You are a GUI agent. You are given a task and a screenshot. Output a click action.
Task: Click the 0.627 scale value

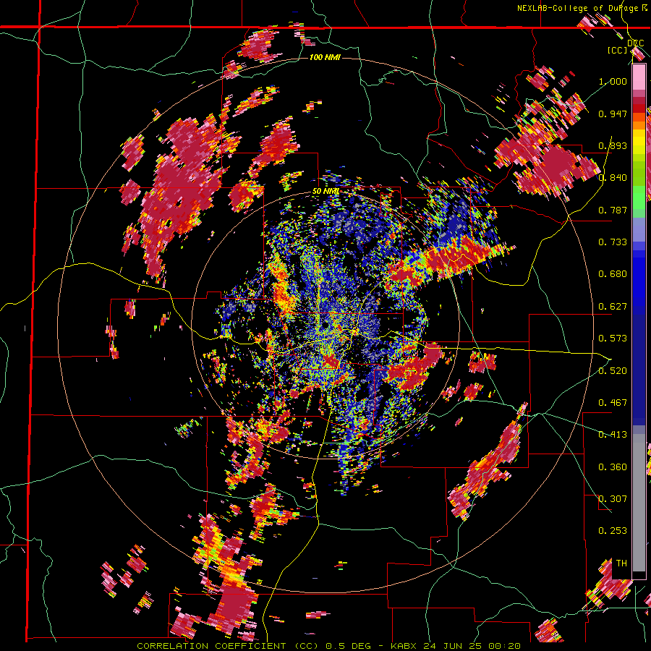[613, 307]
